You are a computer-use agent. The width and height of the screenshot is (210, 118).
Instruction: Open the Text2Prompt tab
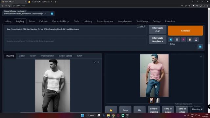[x=142, y=21]
